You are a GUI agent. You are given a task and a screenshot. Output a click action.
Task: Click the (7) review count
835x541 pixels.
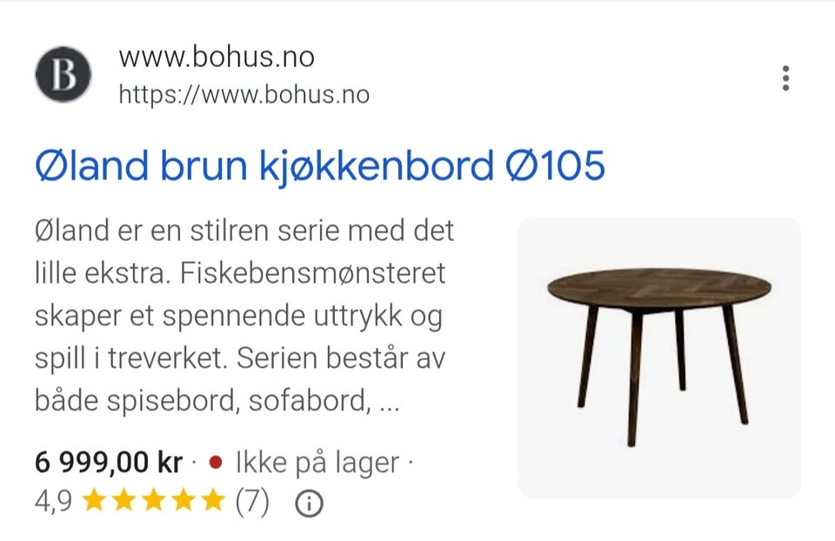[x=252, y=502]
